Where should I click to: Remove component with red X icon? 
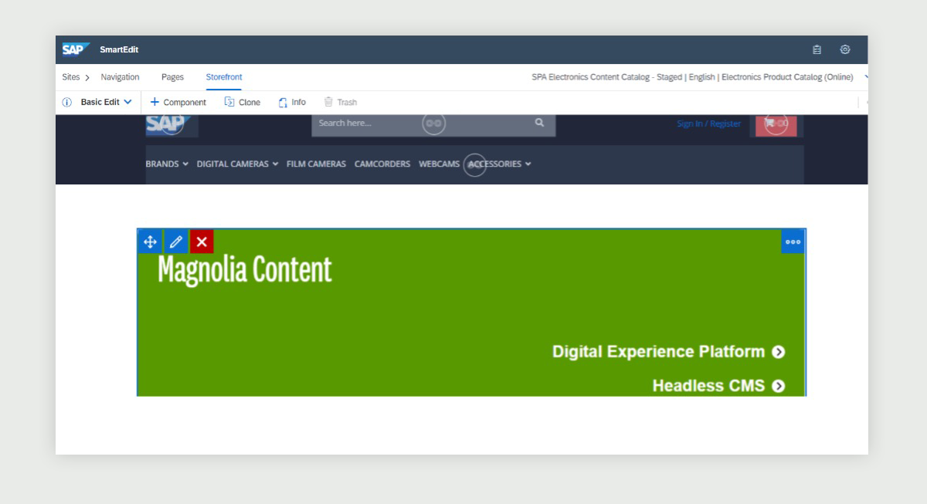tap(202, 242)
